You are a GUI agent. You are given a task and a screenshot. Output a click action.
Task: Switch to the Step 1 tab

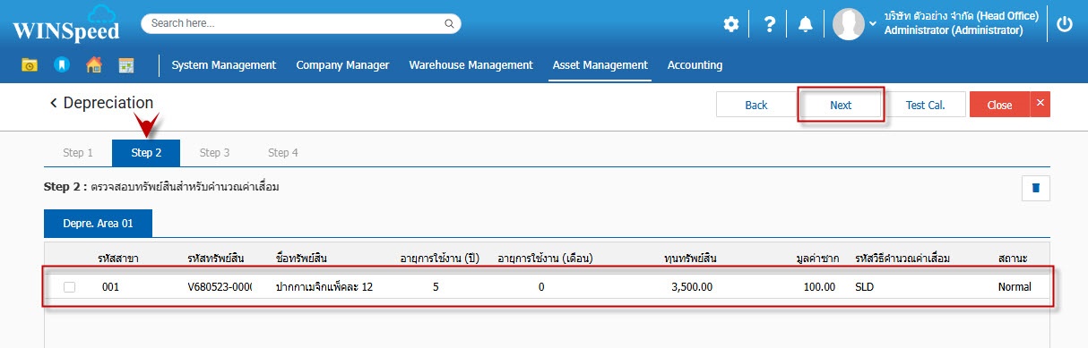pyautogui.click(x=78, y=153)
